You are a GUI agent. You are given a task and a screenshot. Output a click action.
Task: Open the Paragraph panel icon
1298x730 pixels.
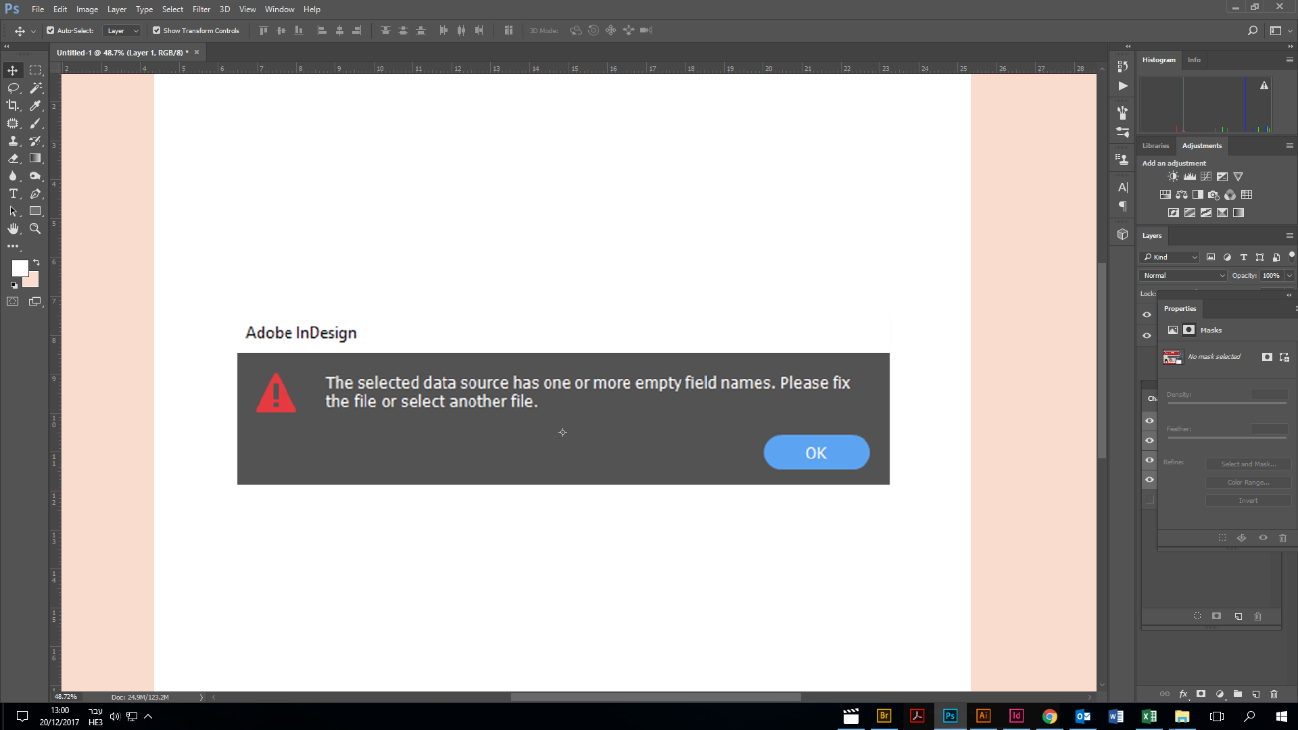[1123, 206]
